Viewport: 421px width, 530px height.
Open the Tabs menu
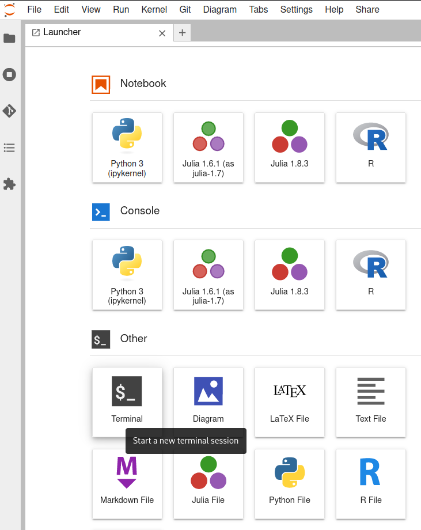(259, 9)
